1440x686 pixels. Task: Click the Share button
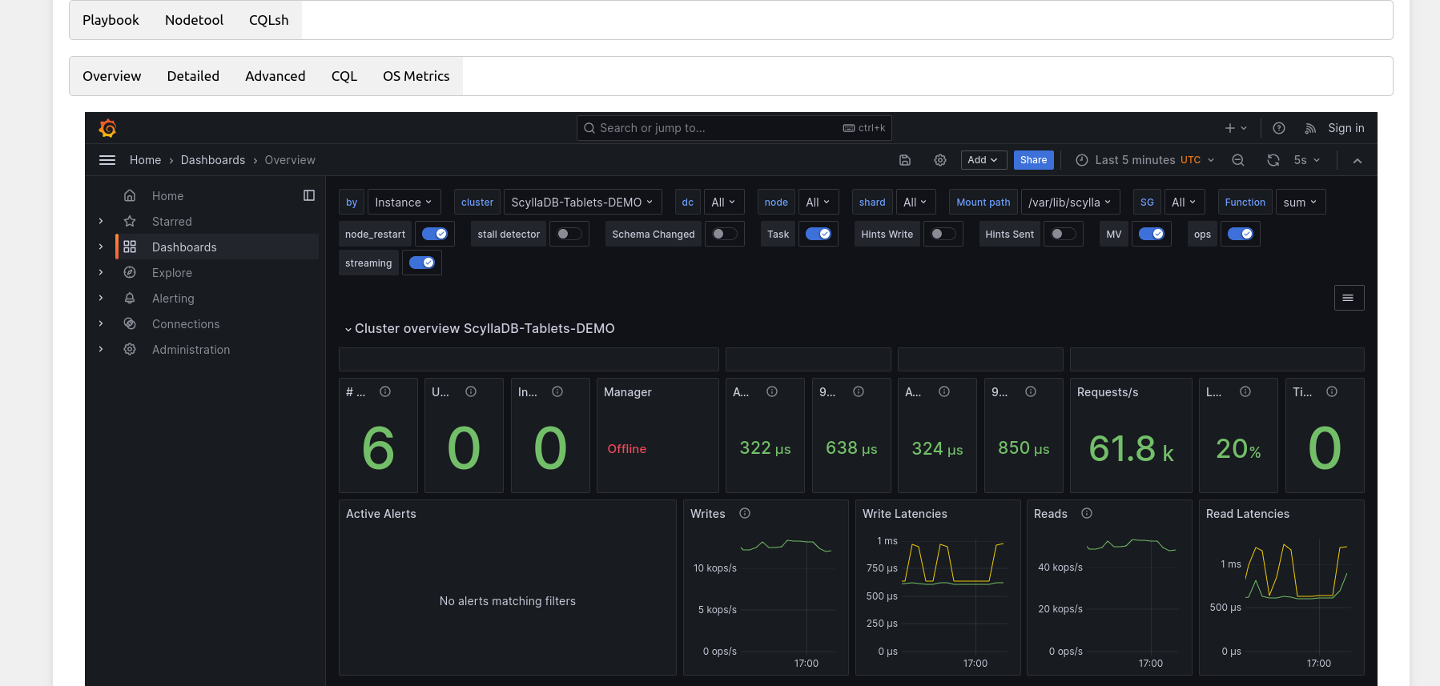(1034, 160)
